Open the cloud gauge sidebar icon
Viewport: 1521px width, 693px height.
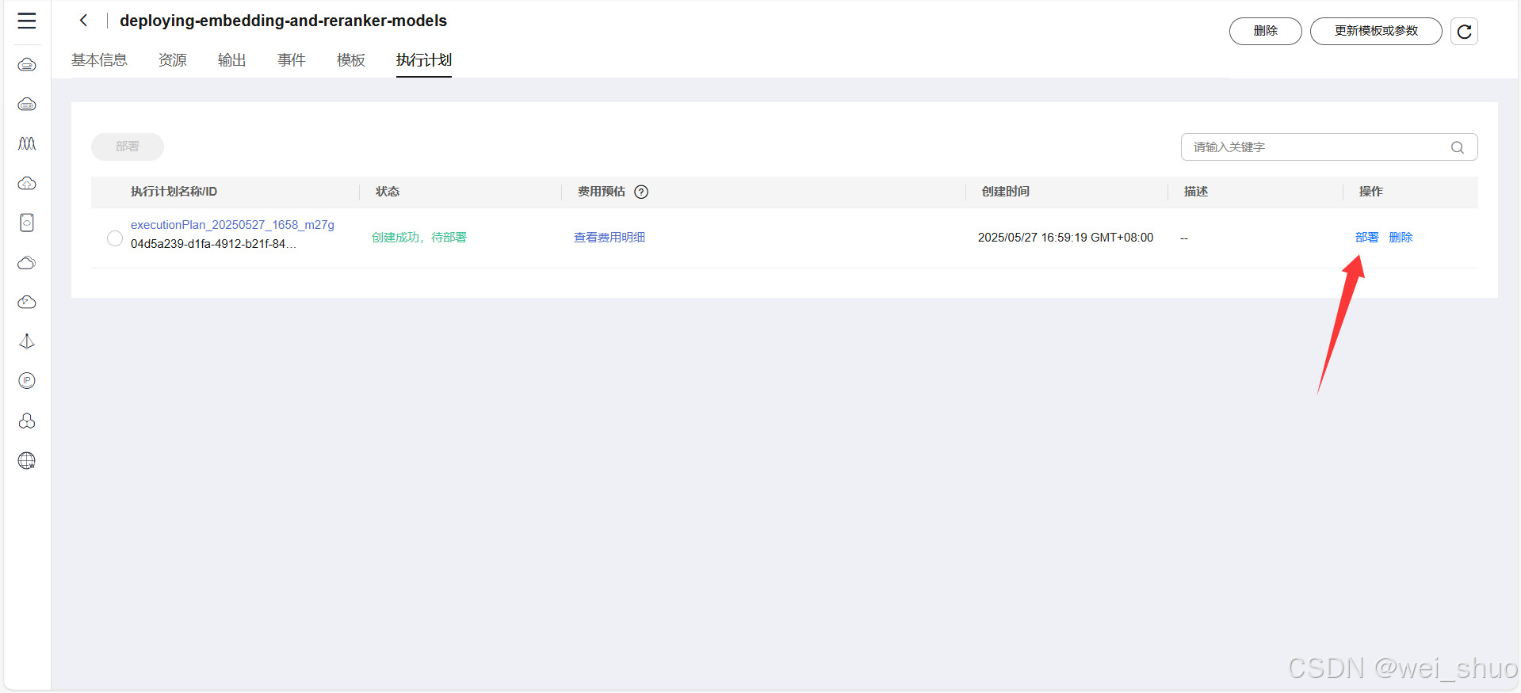click(27, 302)
